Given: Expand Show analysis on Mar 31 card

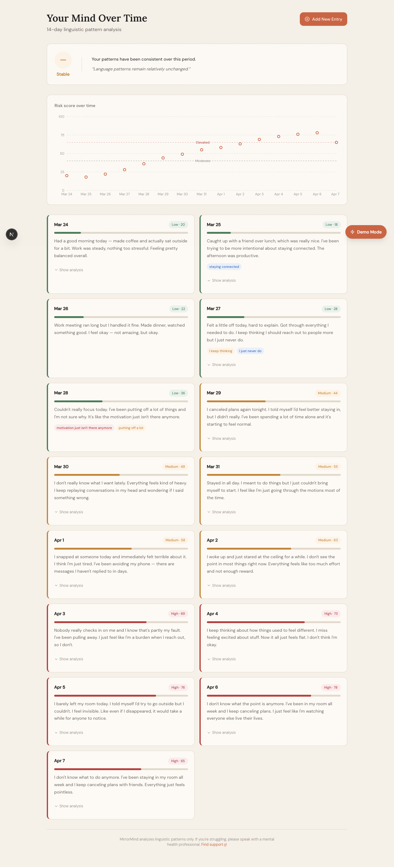Looking at the screenshot, I should tap(221, 512).
